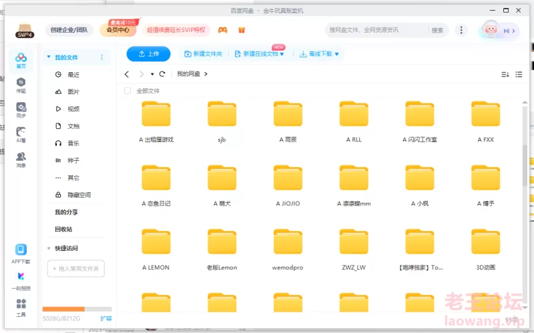Click the 搜索 search button
The width and height of the screenshot is (534, 333).
pos(438,30)
